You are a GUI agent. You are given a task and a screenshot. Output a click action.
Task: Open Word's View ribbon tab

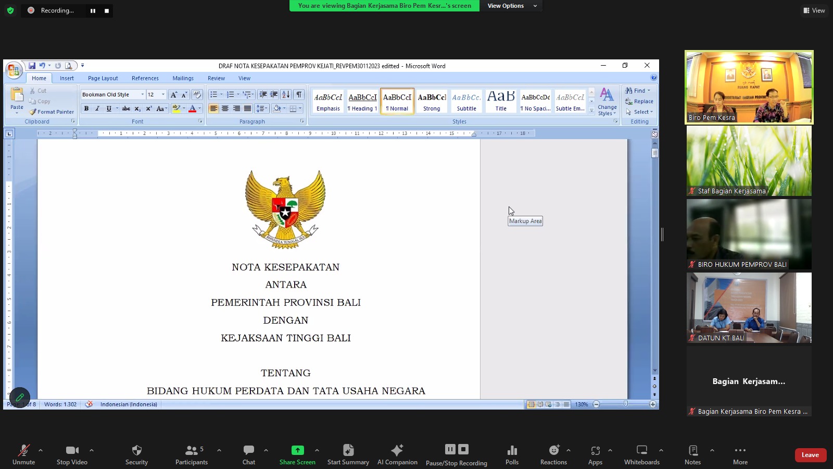[x=244, y=78]
